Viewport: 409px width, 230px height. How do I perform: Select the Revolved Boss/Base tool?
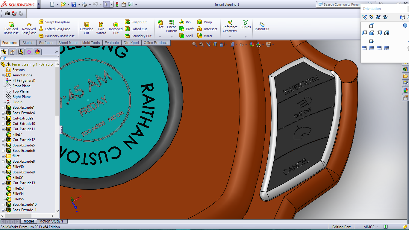point(29,28)
